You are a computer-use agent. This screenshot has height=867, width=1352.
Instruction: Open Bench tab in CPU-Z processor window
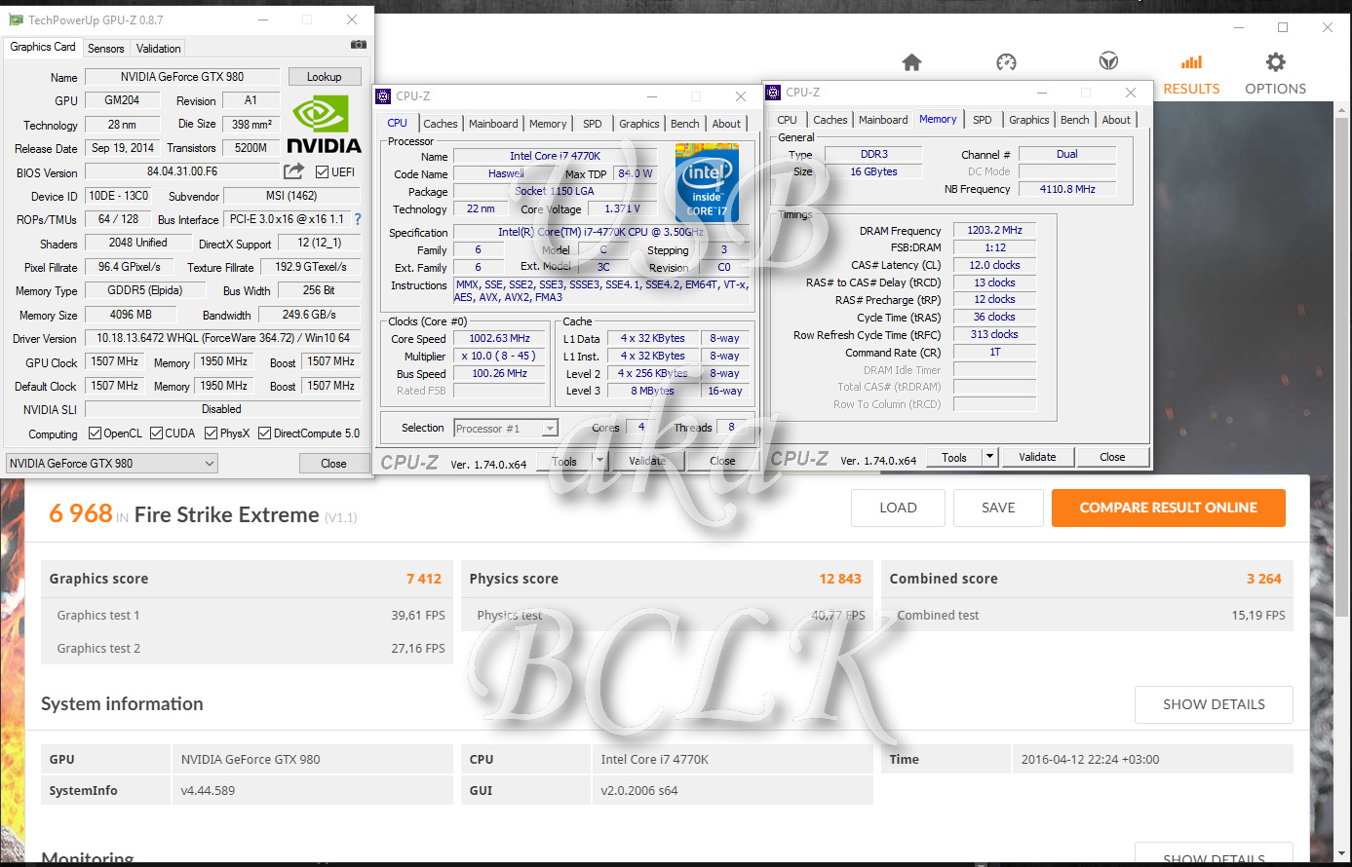pyautogui.click(x=685, y=124)
